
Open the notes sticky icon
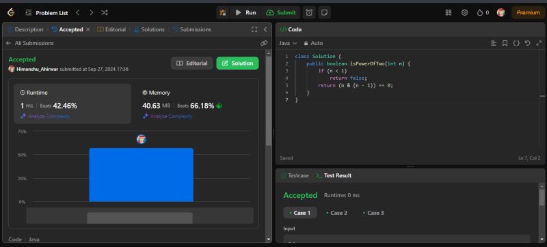pyautogui.click(x=324, y=12)
